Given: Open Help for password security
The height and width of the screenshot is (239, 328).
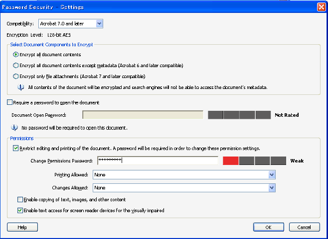Looking at the screenshot, I should pos(22,227).
